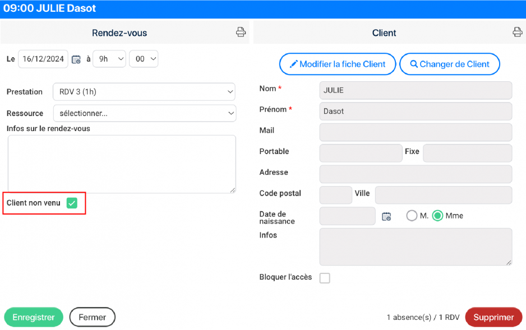Select the Mme radio button

[438, 215]
